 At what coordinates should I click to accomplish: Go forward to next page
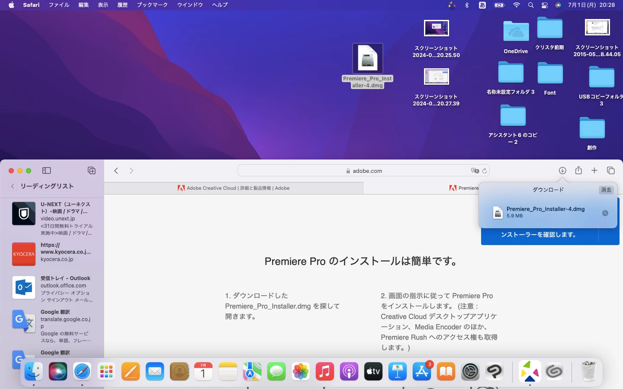click(132, 171)
